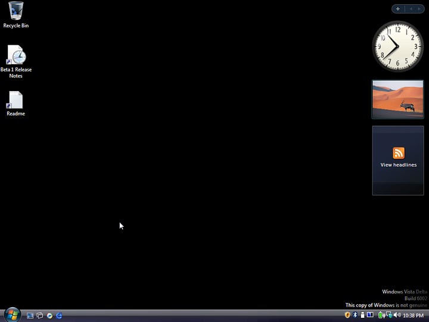Click Show Desktop in Quick Launch
The image size is (429, 322).
(x=30, y=315)
